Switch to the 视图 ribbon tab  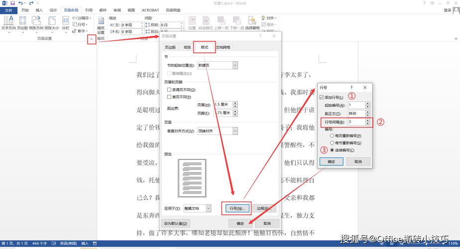coord(131,10)
